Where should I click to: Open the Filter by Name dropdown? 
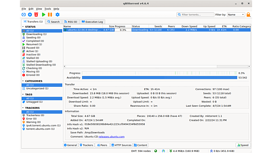236,14
